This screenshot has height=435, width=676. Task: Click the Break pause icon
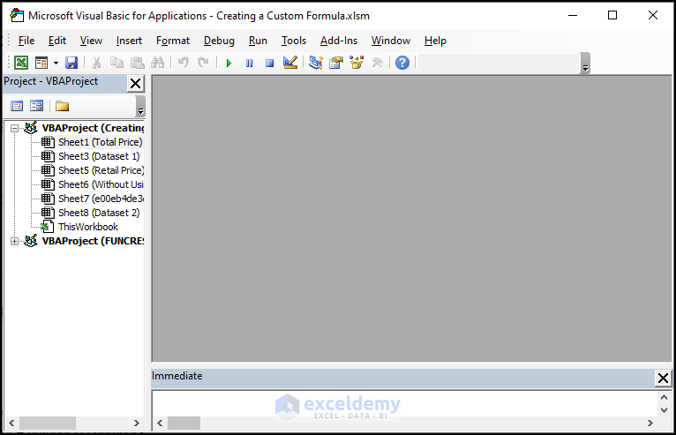pyautogui.click(x=249, y=64)
